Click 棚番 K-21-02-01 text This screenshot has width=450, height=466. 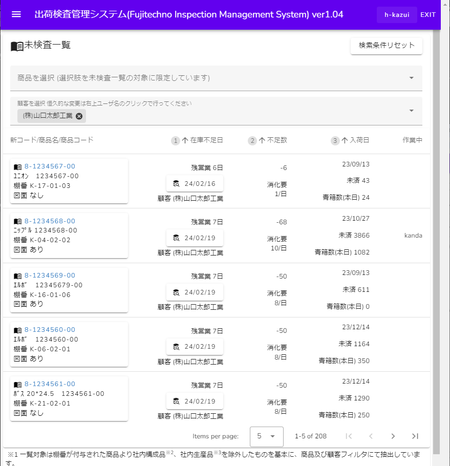[x=42, y=404]
